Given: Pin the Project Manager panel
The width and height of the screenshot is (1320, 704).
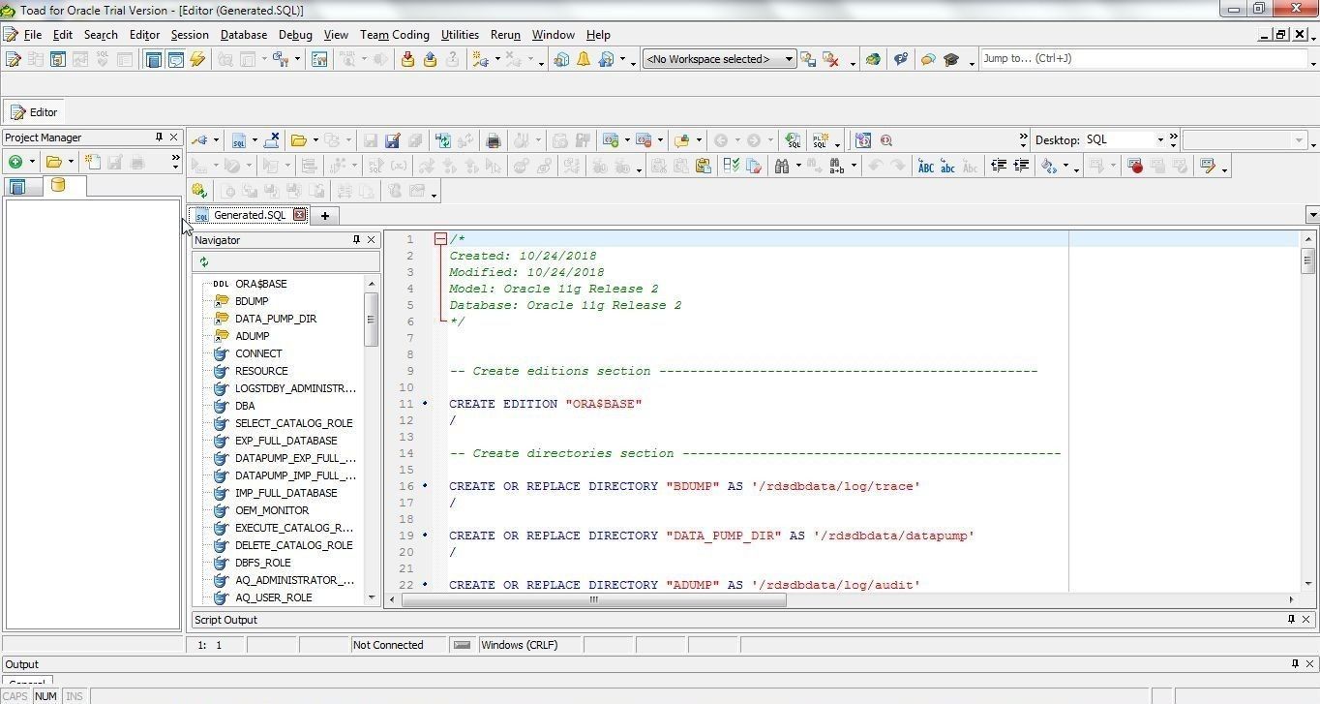Looking at the screenshot, I should tap(159, 138).
